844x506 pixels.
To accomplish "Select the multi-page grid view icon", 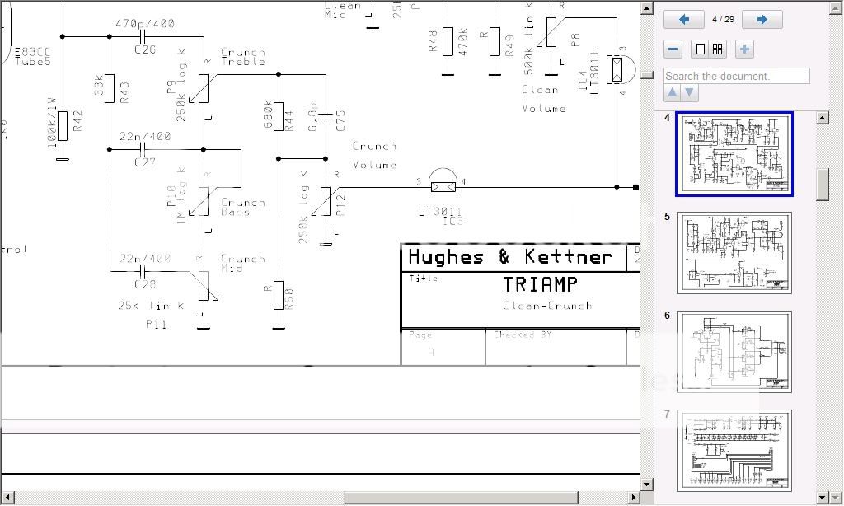I will [715, 49].
